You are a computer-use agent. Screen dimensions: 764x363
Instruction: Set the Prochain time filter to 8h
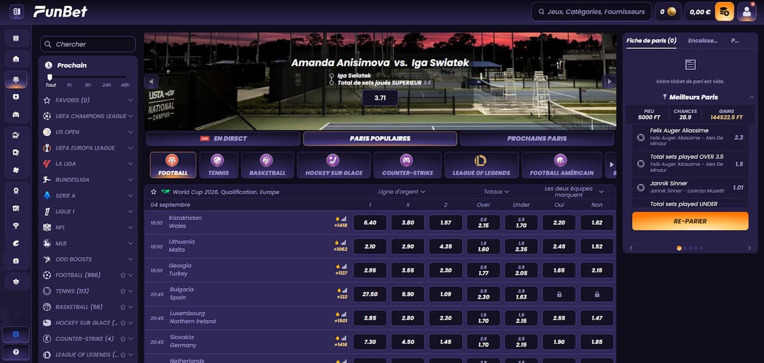coord(88,85)
